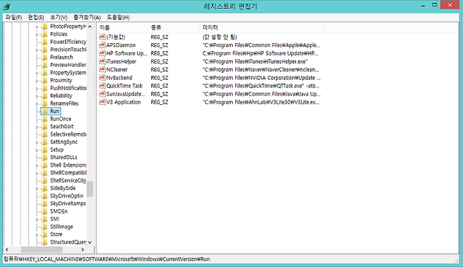Click the REG_SZ type of NCleaner
The image size is (463, 267).
(x=159, y=69)
